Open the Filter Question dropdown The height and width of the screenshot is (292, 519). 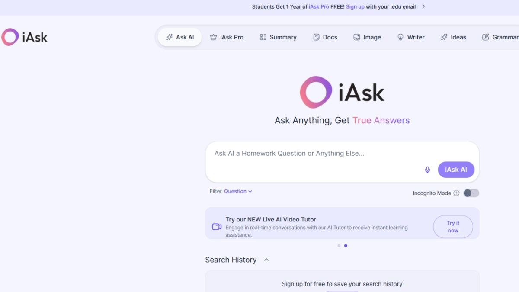click(x=238, y=191)
